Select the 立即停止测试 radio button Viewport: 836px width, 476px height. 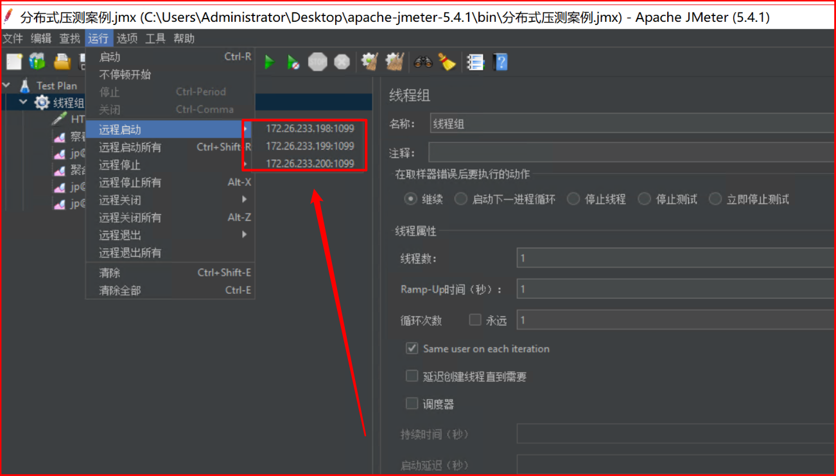coord(715,199)
